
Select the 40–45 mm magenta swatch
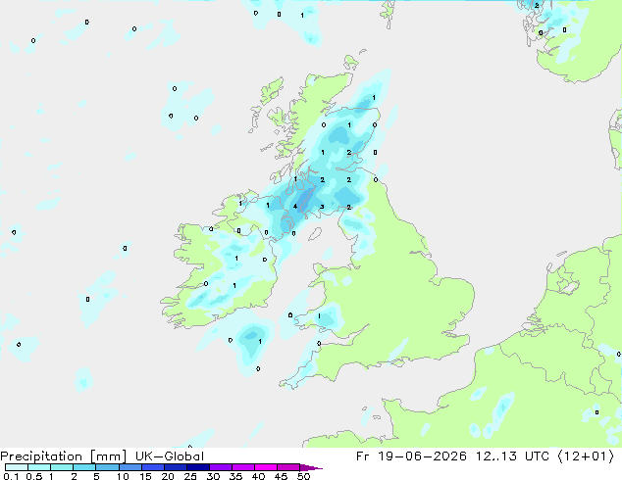(x=266, y=467)
